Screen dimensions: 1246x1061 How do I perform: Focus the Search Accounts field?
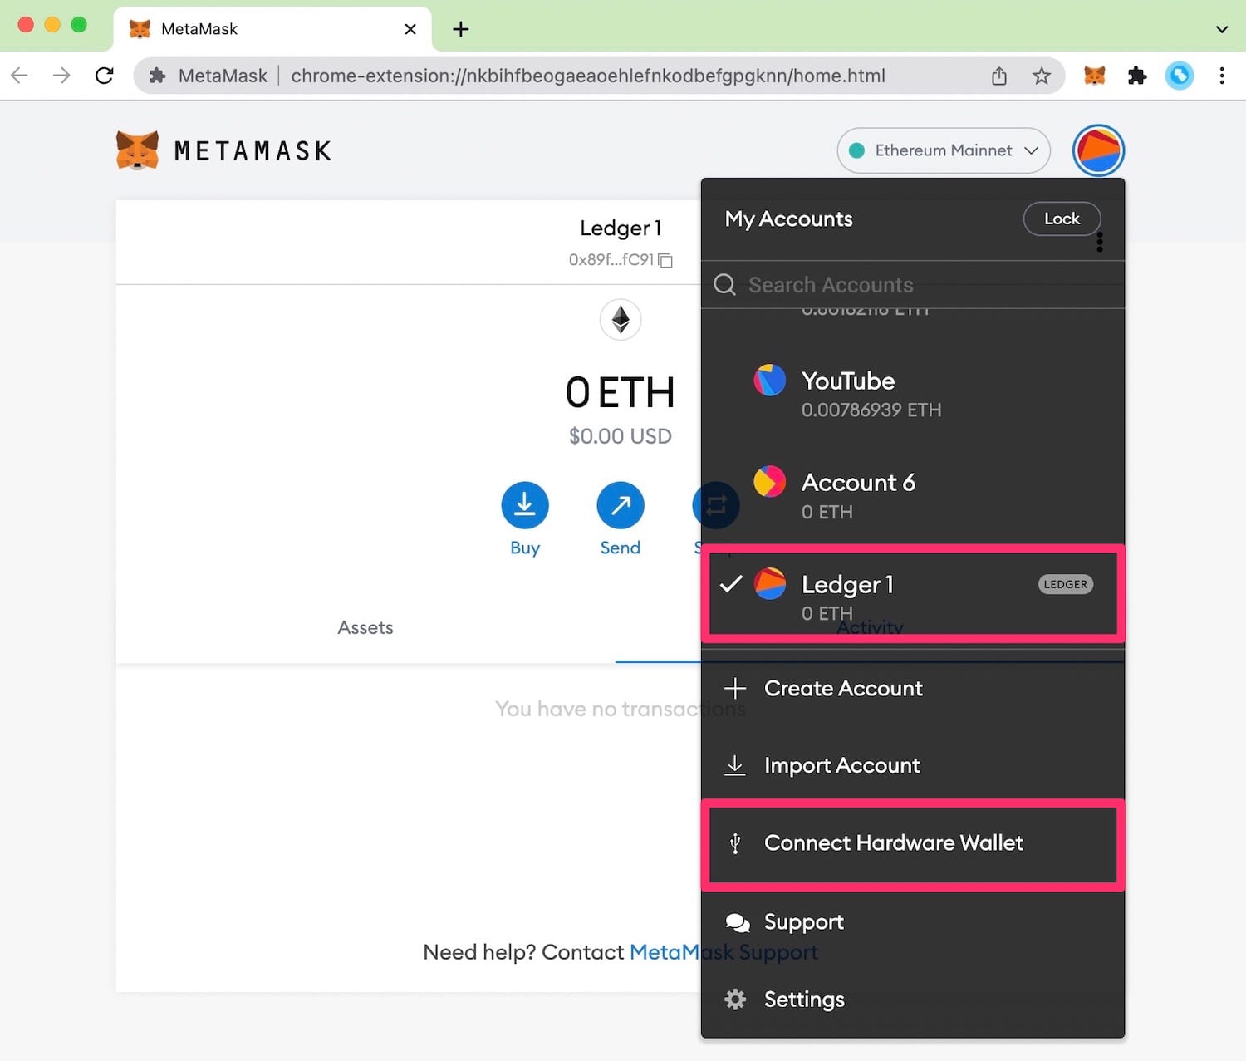(913, 285)
